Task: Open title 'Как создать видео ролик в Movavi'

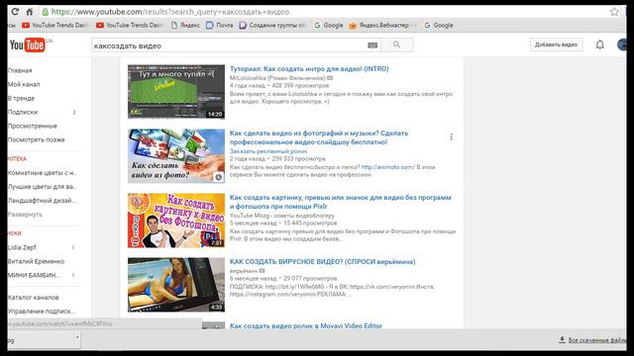Action: [x=306, y=325]
